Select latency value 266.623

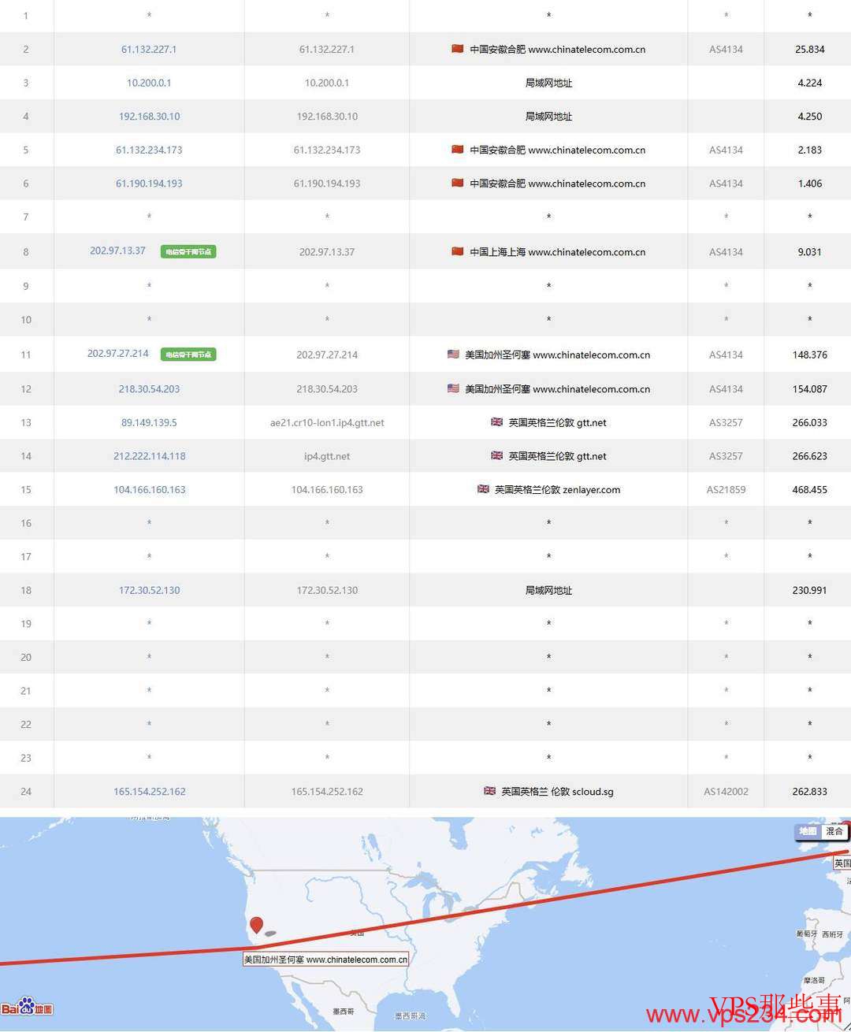tap(809, 456)
